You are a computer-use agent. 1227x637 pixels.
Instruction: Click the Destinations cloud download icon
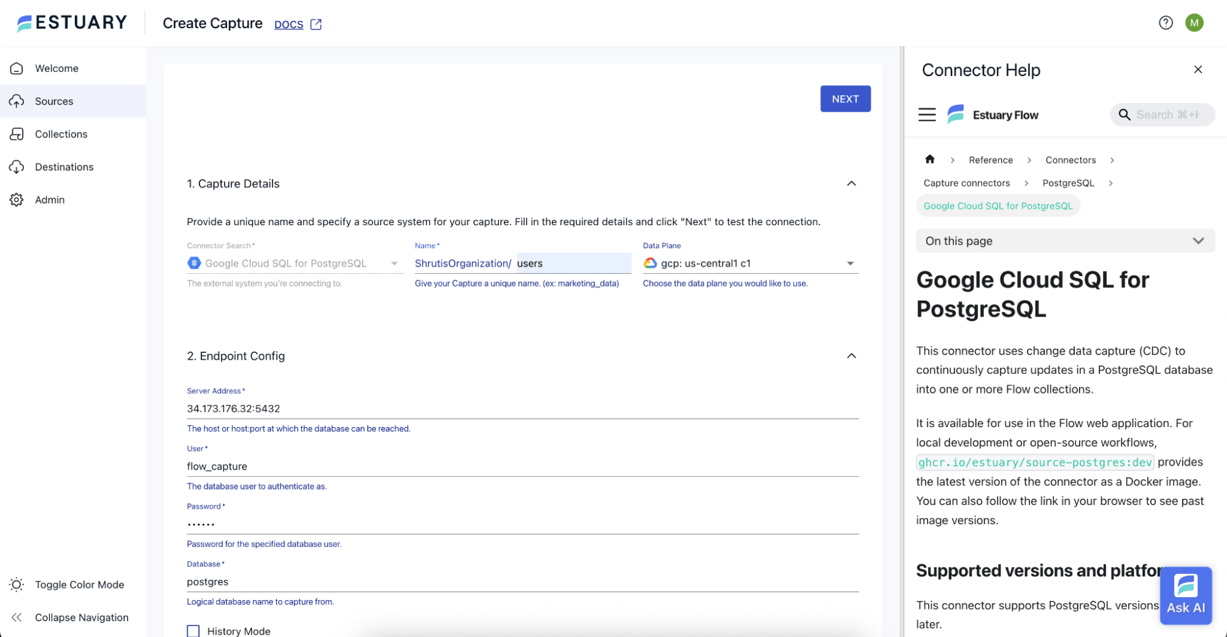[17, 167]
